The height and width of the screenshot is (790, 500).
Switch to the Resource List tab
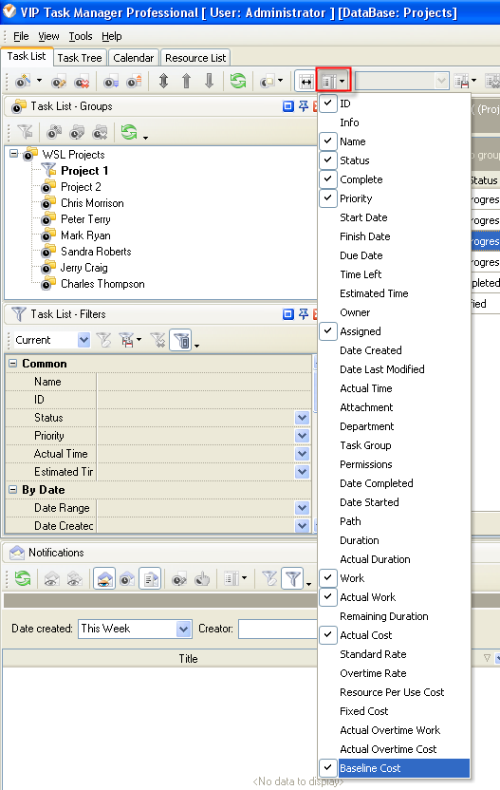pos(195,58)
